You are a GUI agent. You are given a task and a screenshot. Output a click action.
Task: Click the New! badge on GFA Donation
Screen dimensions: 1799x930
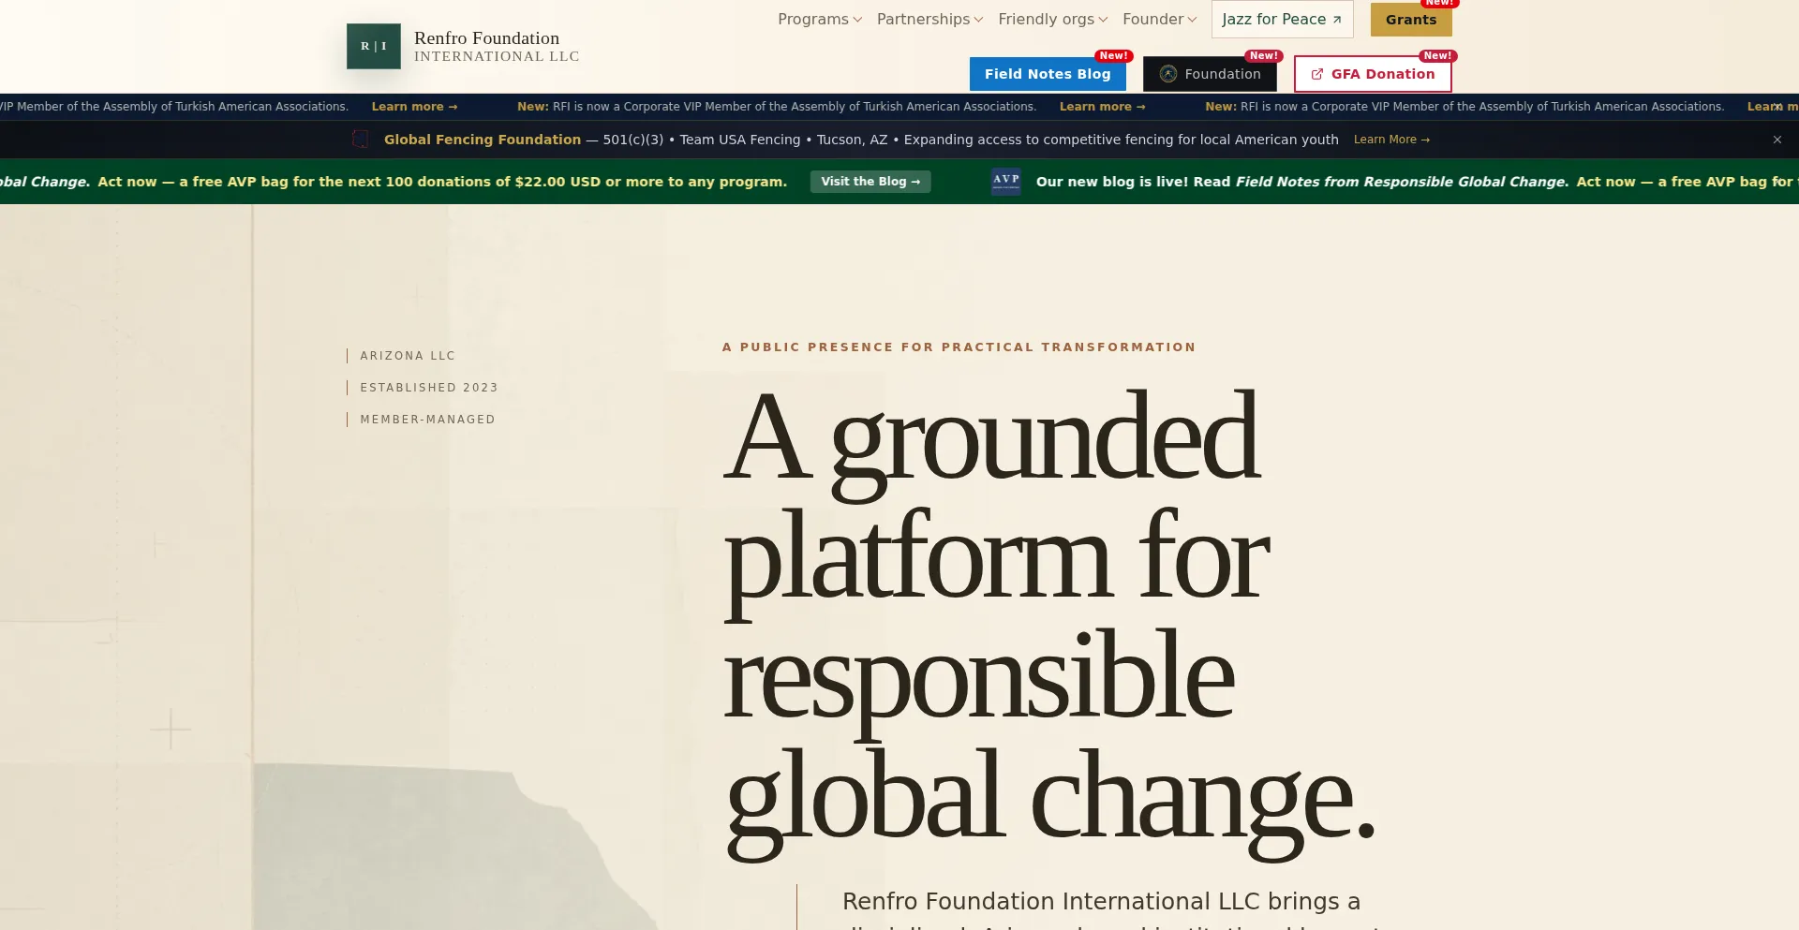1437,56
